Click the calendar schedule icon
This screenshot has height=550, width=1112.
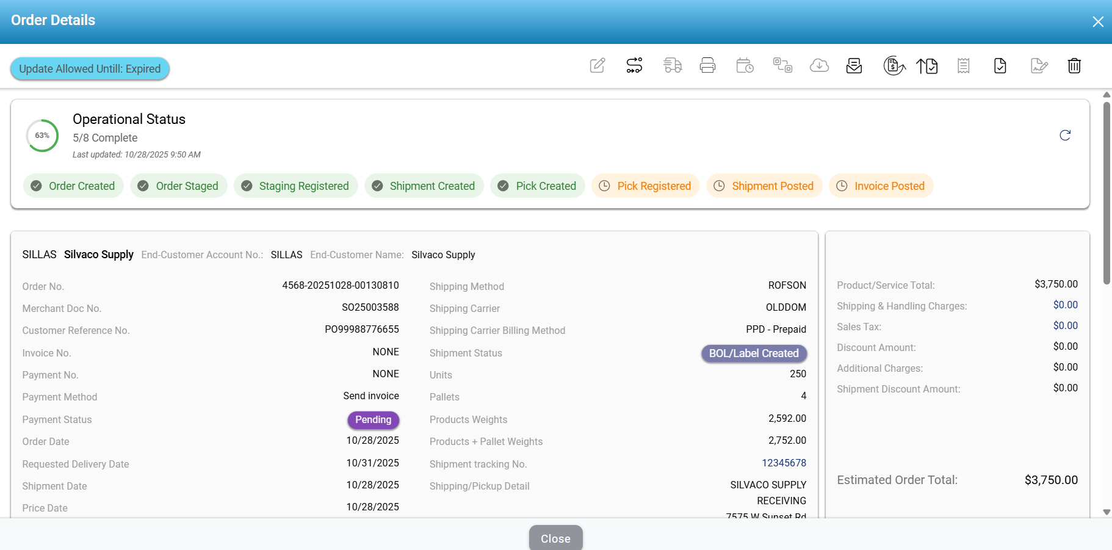point(745,65)
